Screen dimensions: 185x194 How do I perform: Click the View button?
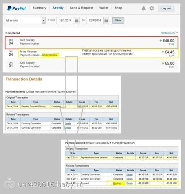118,21
